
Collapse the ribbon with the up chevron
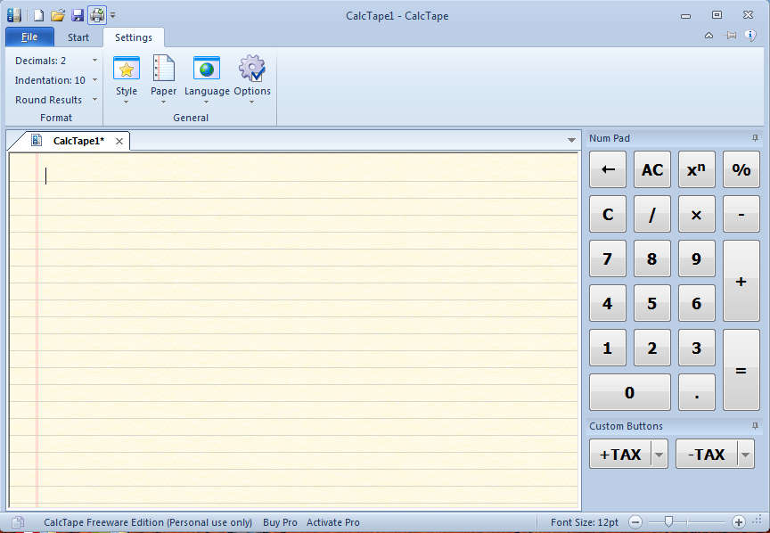pyautogui.click(x=709, y=36)
